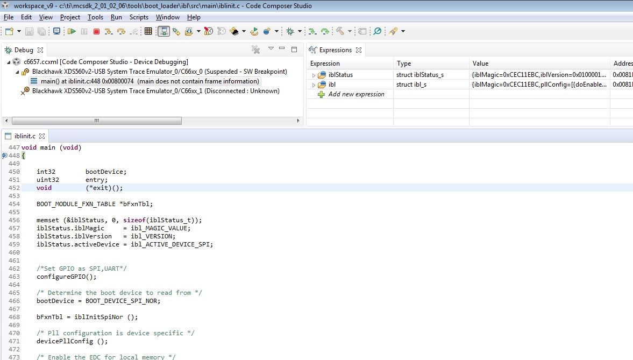Maximize the Debug view panel

(294, 50)
